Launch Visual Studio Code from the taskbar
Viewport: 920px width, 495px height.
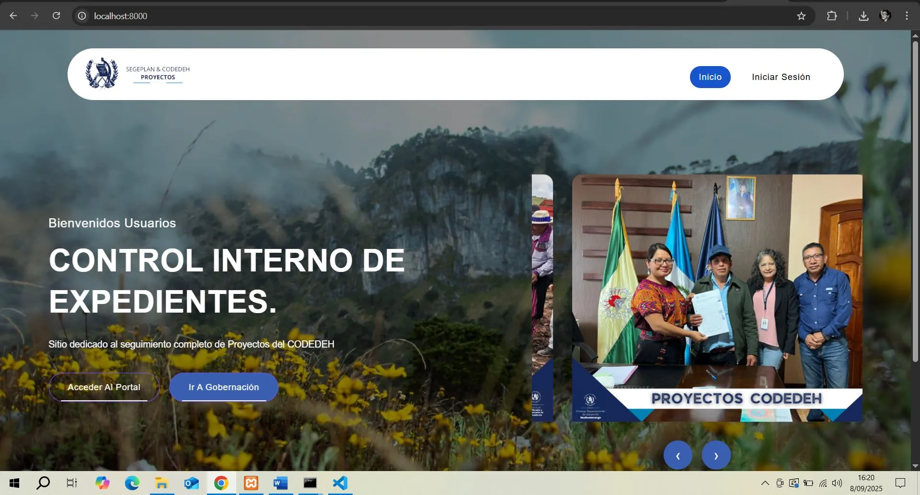[x=340, y=483]
